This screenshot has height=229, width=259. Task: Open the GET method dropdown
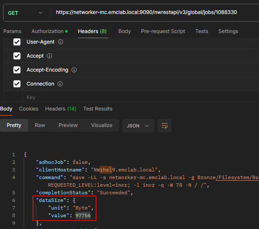(25, 13)
